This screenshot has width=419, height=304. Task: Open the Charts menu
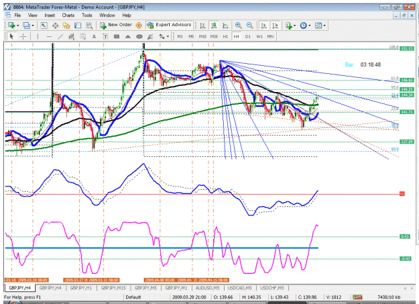pos(68,15)
